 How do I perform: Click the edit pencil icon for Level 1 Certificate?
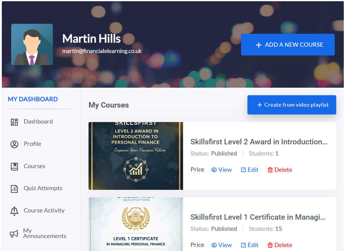point(243,245)
